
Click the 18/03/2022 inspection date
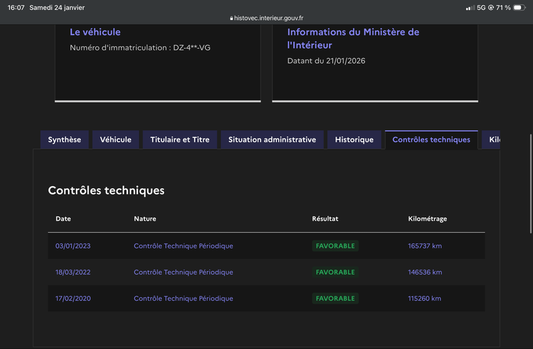[x=73, y=272]
